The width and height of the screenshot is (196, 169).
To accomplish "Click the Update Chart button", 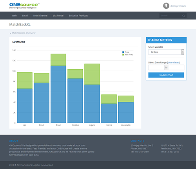I will tap(166, 75).
